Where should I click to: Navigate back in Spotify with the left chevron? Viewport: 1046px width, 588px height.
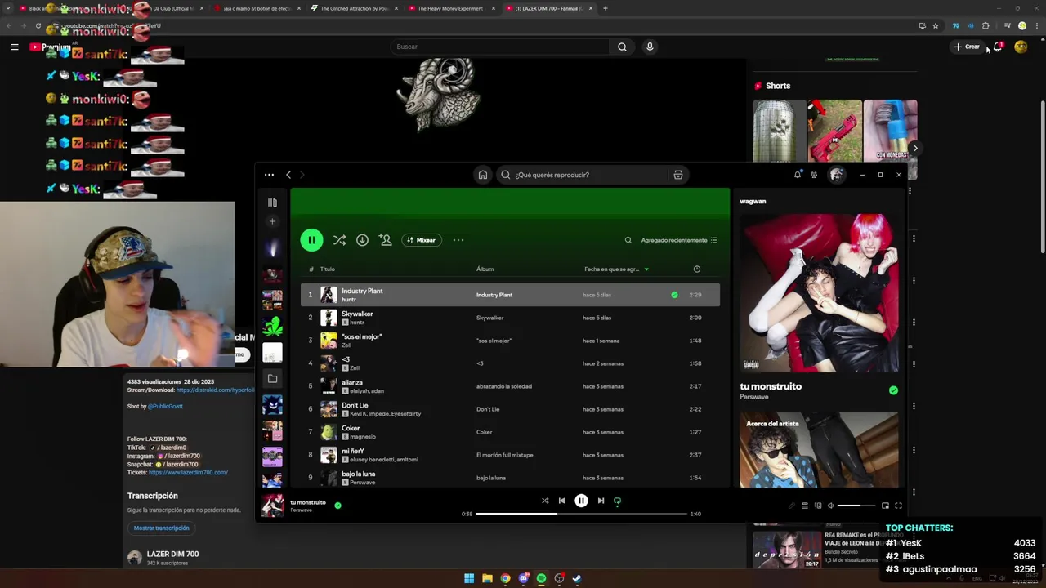click(x=288, y=175)
